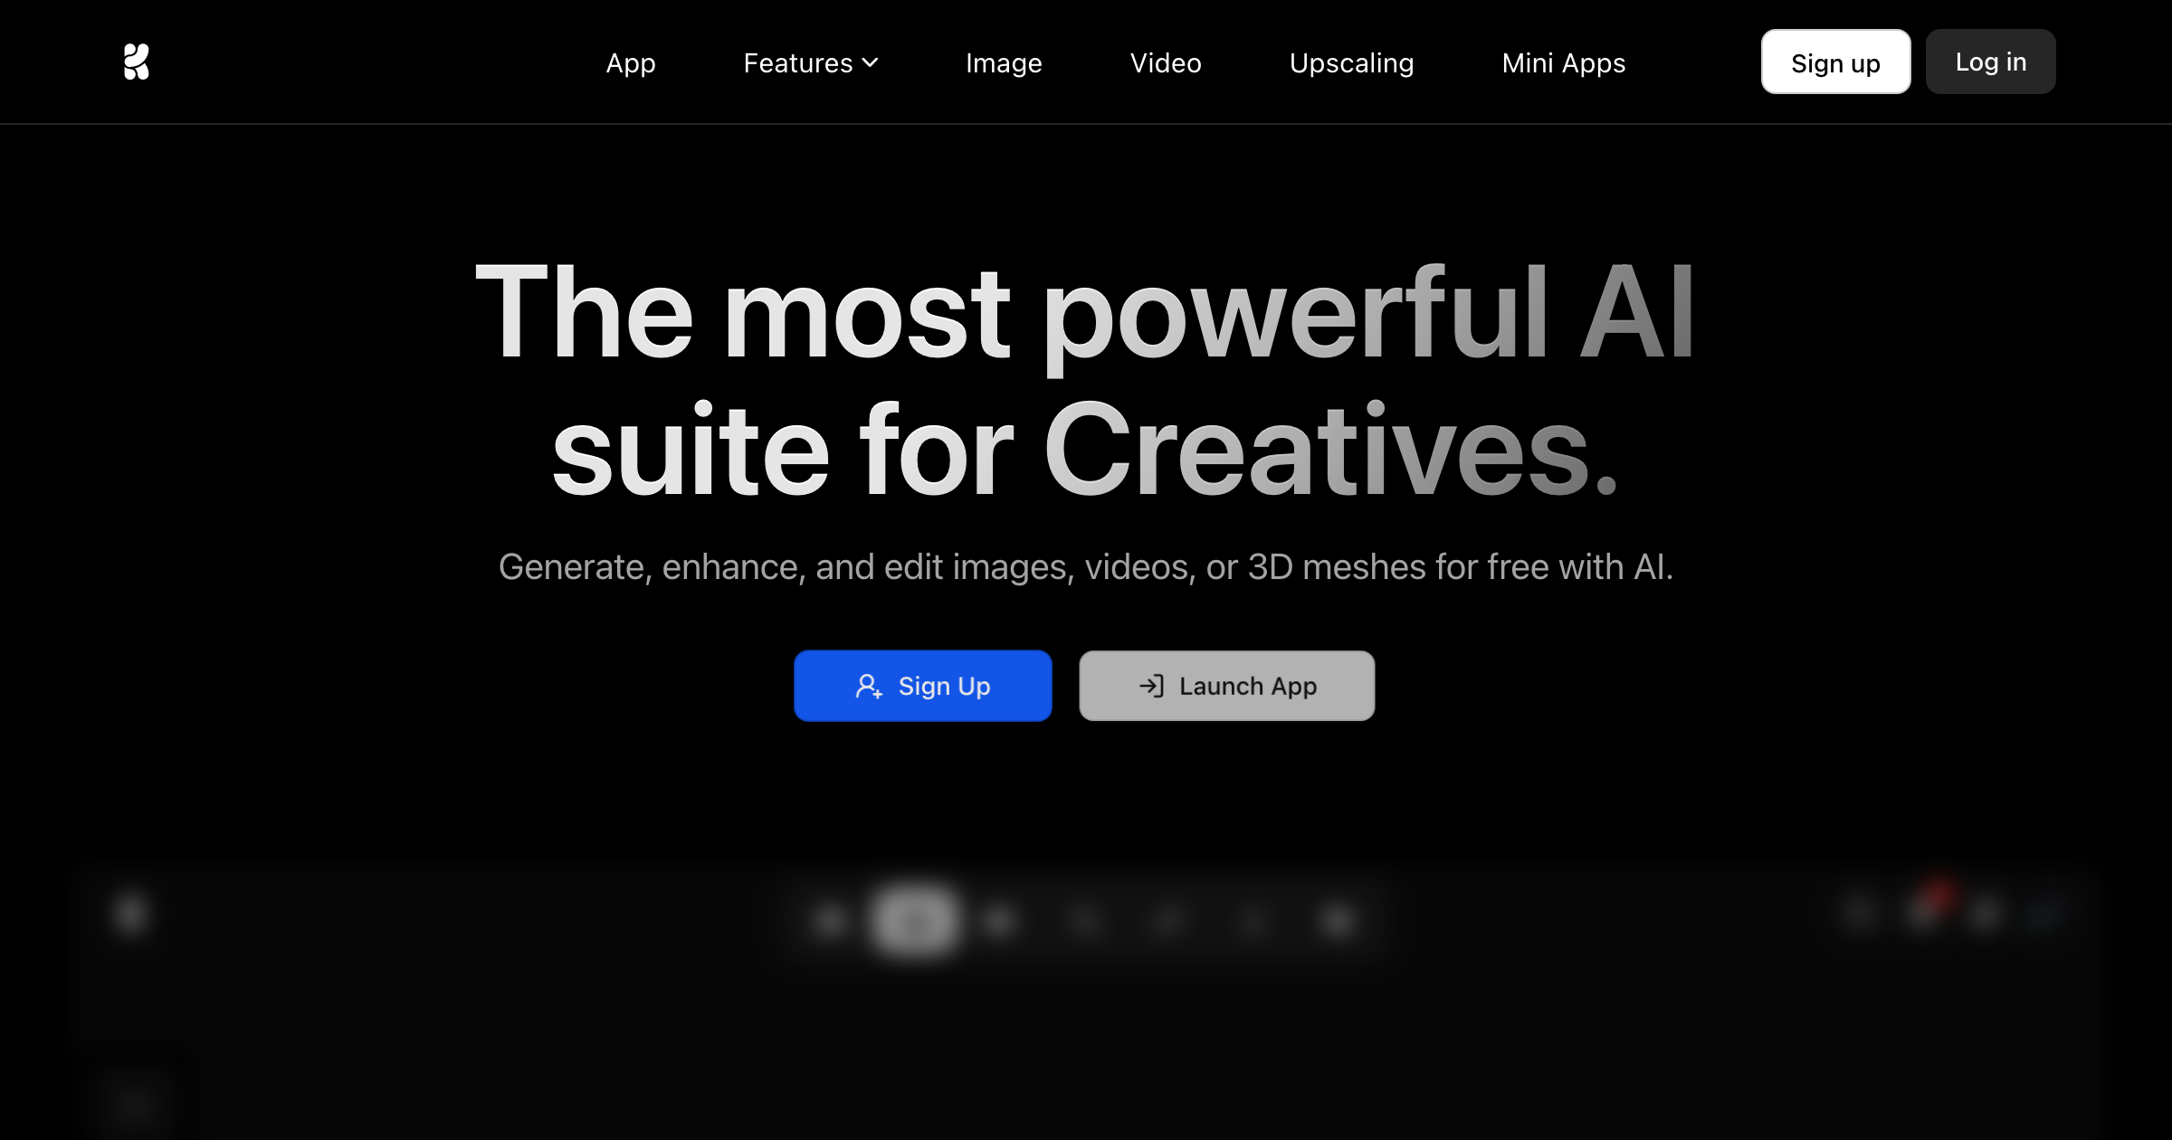Click the blue Sign Up button
The width and height of the screenshot is (2172, 1140).
tap(922, 686)
